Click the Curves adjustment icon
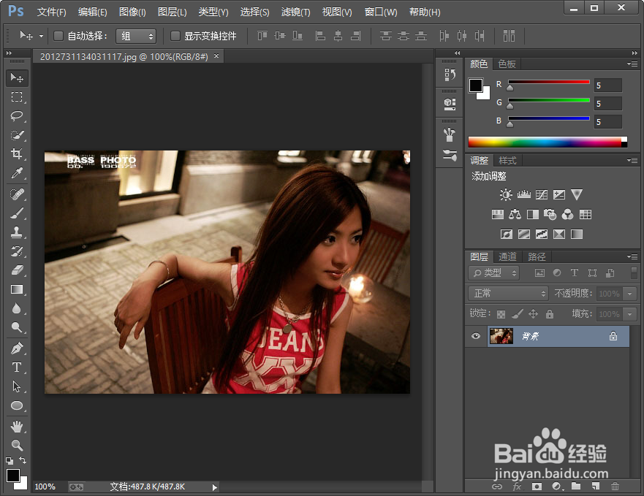The width and height of the screenshot is (644, 496). coord(542,194)
